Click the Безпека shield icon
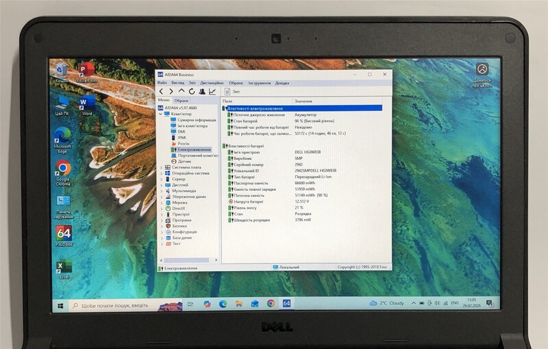This screenshot has height=349, width=548. [x=168, y=226]
